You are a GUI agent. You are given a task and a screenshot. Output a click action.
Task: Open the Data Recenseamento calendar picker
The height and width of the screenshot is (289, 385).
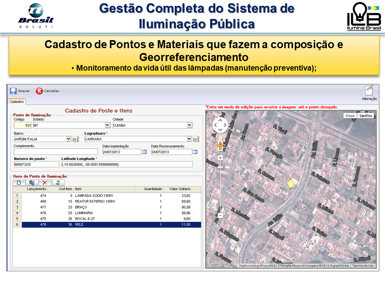[195, 152]
